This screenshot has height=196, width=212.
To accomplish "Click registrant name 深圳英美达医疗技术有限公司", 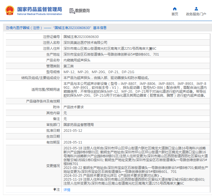I will tap(85, 43).
